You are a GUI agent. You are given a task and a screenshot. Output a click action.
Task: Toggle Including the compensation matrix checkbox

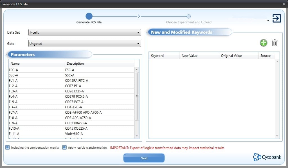click(7, 147)
